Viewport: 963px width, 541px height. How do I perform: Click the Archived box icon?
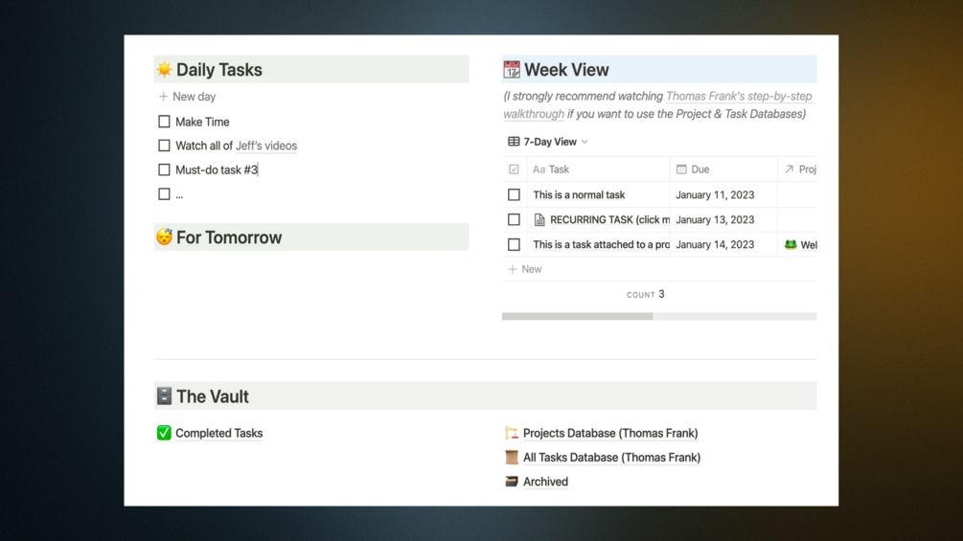coord(512,482)
